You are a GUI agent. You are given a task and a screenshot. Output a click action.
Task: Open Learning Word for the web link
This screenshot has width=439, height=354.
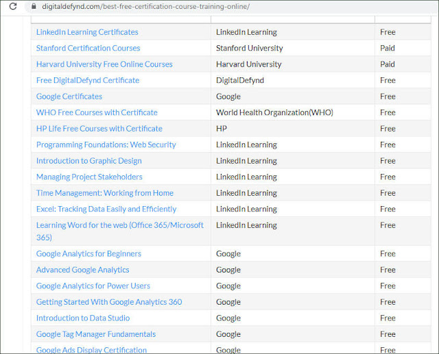tap(120, 231)
